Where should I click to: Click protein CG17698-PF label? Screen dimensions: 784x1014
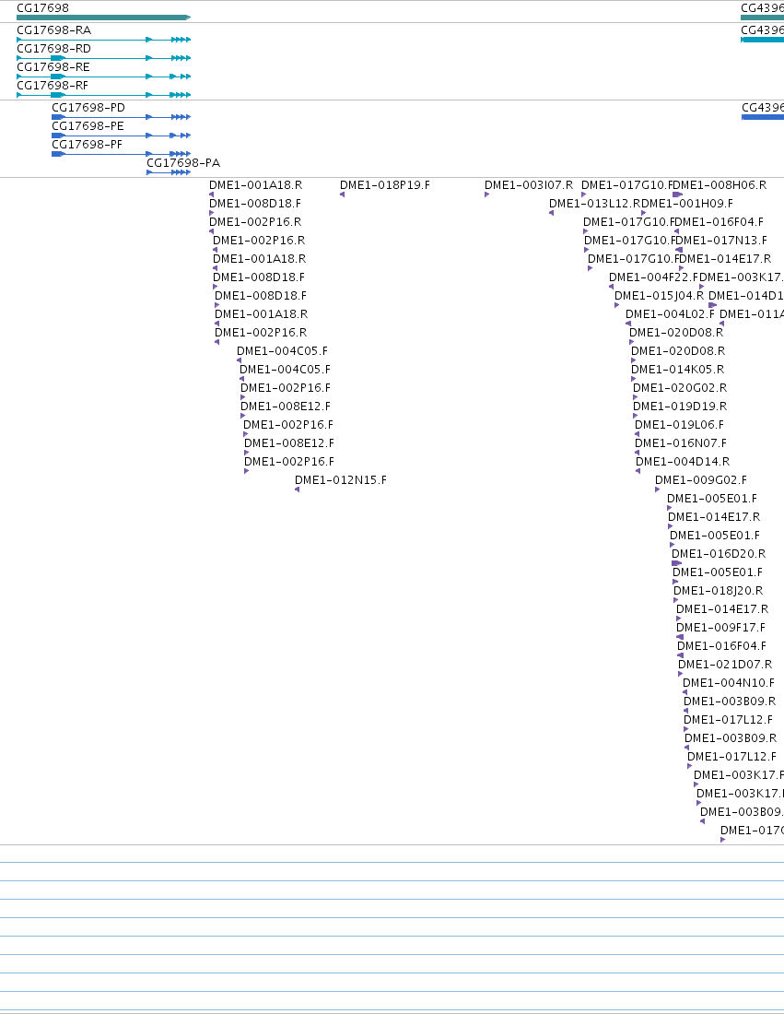[x=88, y=144]
